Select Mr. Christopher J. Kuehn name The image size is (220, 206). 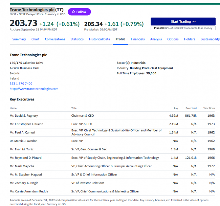click(x=26, y=124)
